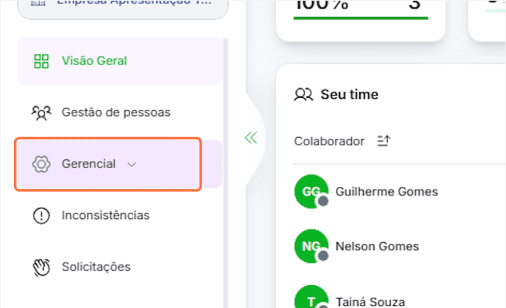The height and width of the screenshot is (308, 506).
Task: Click the Colaborador column header
Action: [x=329, y=141]
